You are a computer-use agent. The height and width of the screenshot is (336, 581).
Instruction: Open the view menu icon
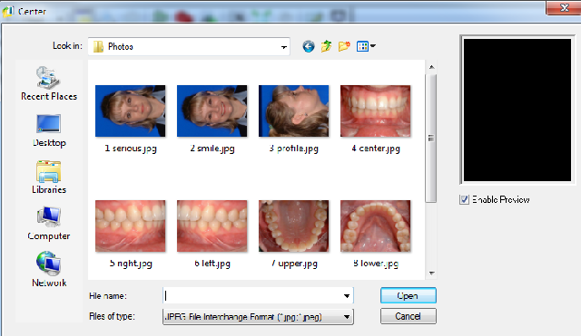tap(366, 46)
